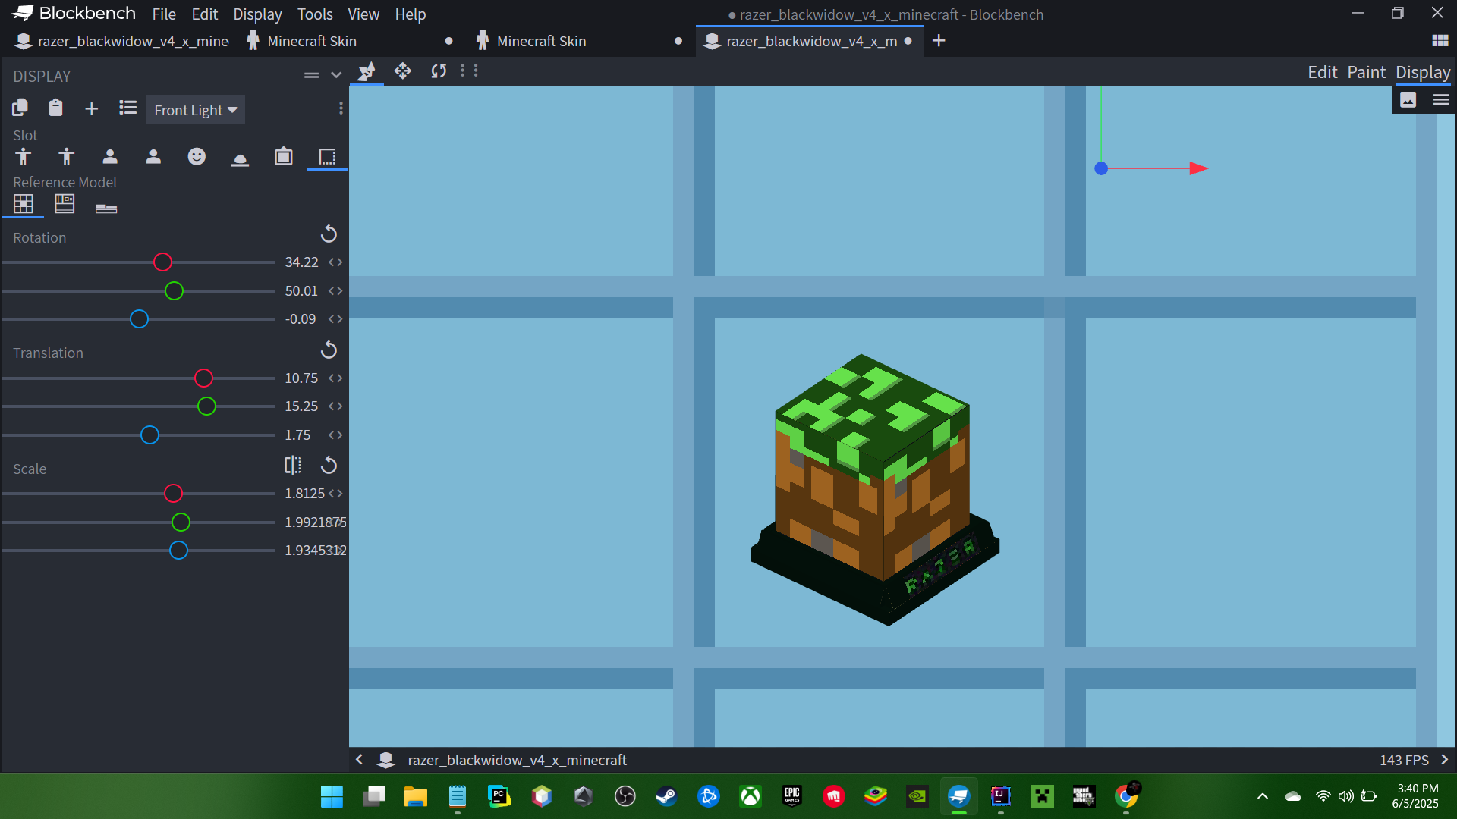This screenshot has width=1457, height=819.
Task: Switch to Display mode
Action: click(1423, 73)
